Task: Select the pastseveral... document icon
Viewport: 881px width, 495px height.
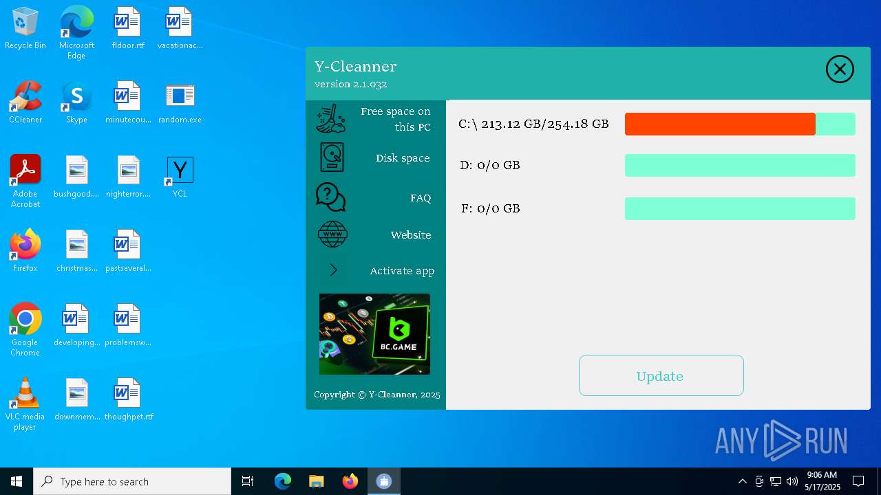Action: click(x=128, y=251)
